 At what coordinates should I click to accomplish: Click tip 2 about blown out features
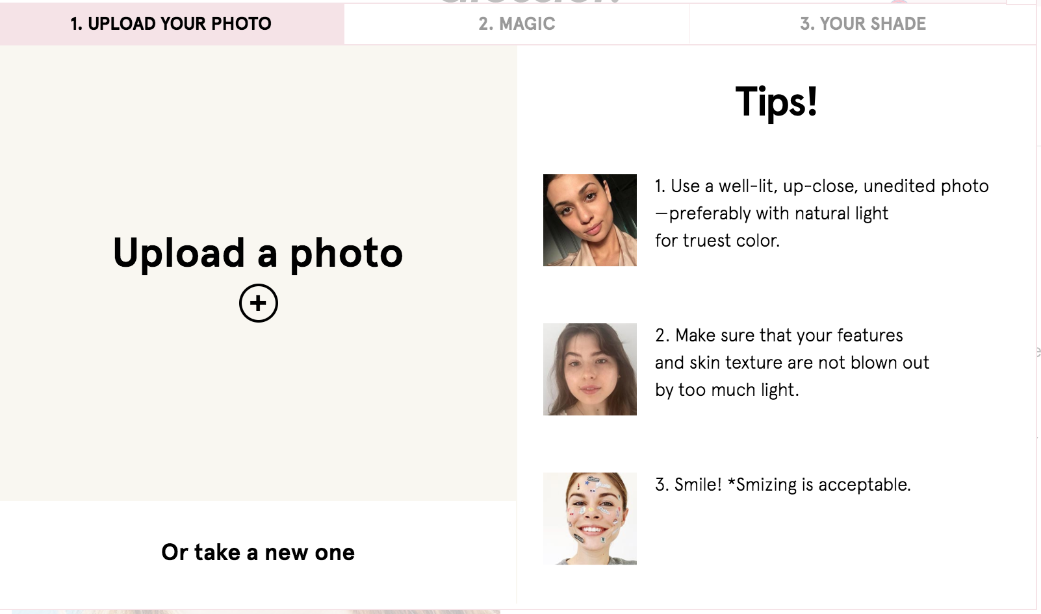point(791,362)
